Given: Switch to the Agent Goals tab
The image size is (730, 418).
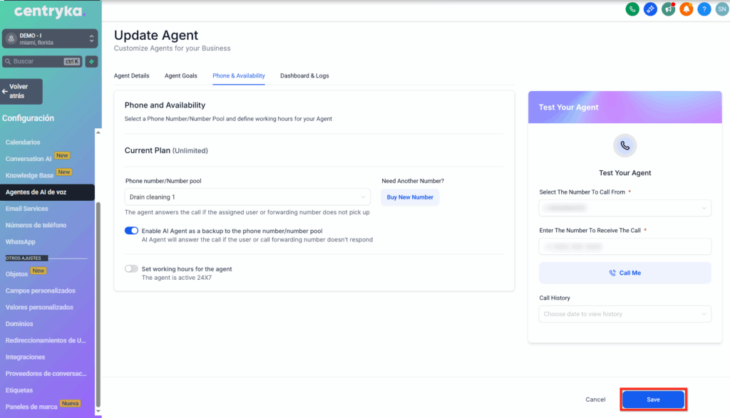Looking at the screenshot, I should (x=180, y=75).
